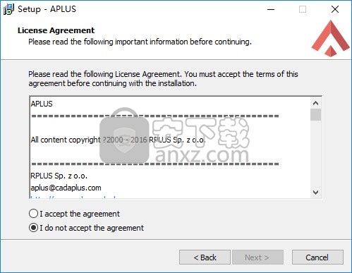Go back with the Back button
This screenshot has height=273, width=352.
click(205, 257)
